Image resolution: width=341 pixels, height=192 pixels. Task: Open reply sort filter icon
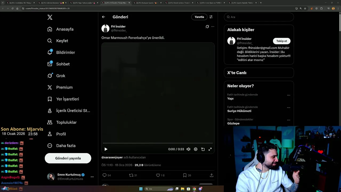point(211,17)
